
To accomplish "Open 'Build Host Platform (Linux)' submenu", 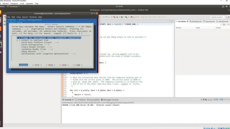I will 40,42.
